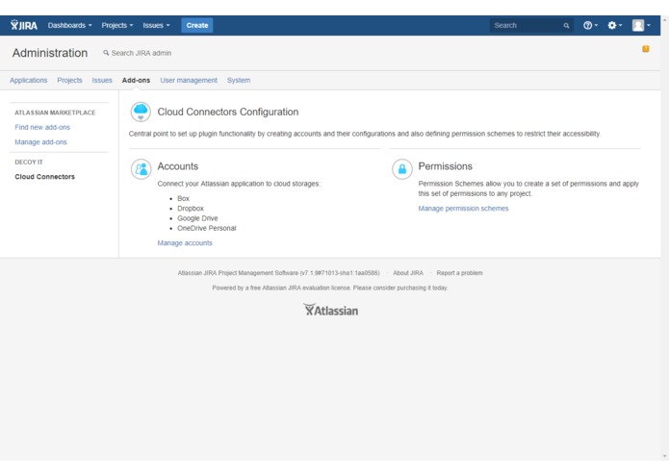Click the scrollbar down arrow

[665, 457]
